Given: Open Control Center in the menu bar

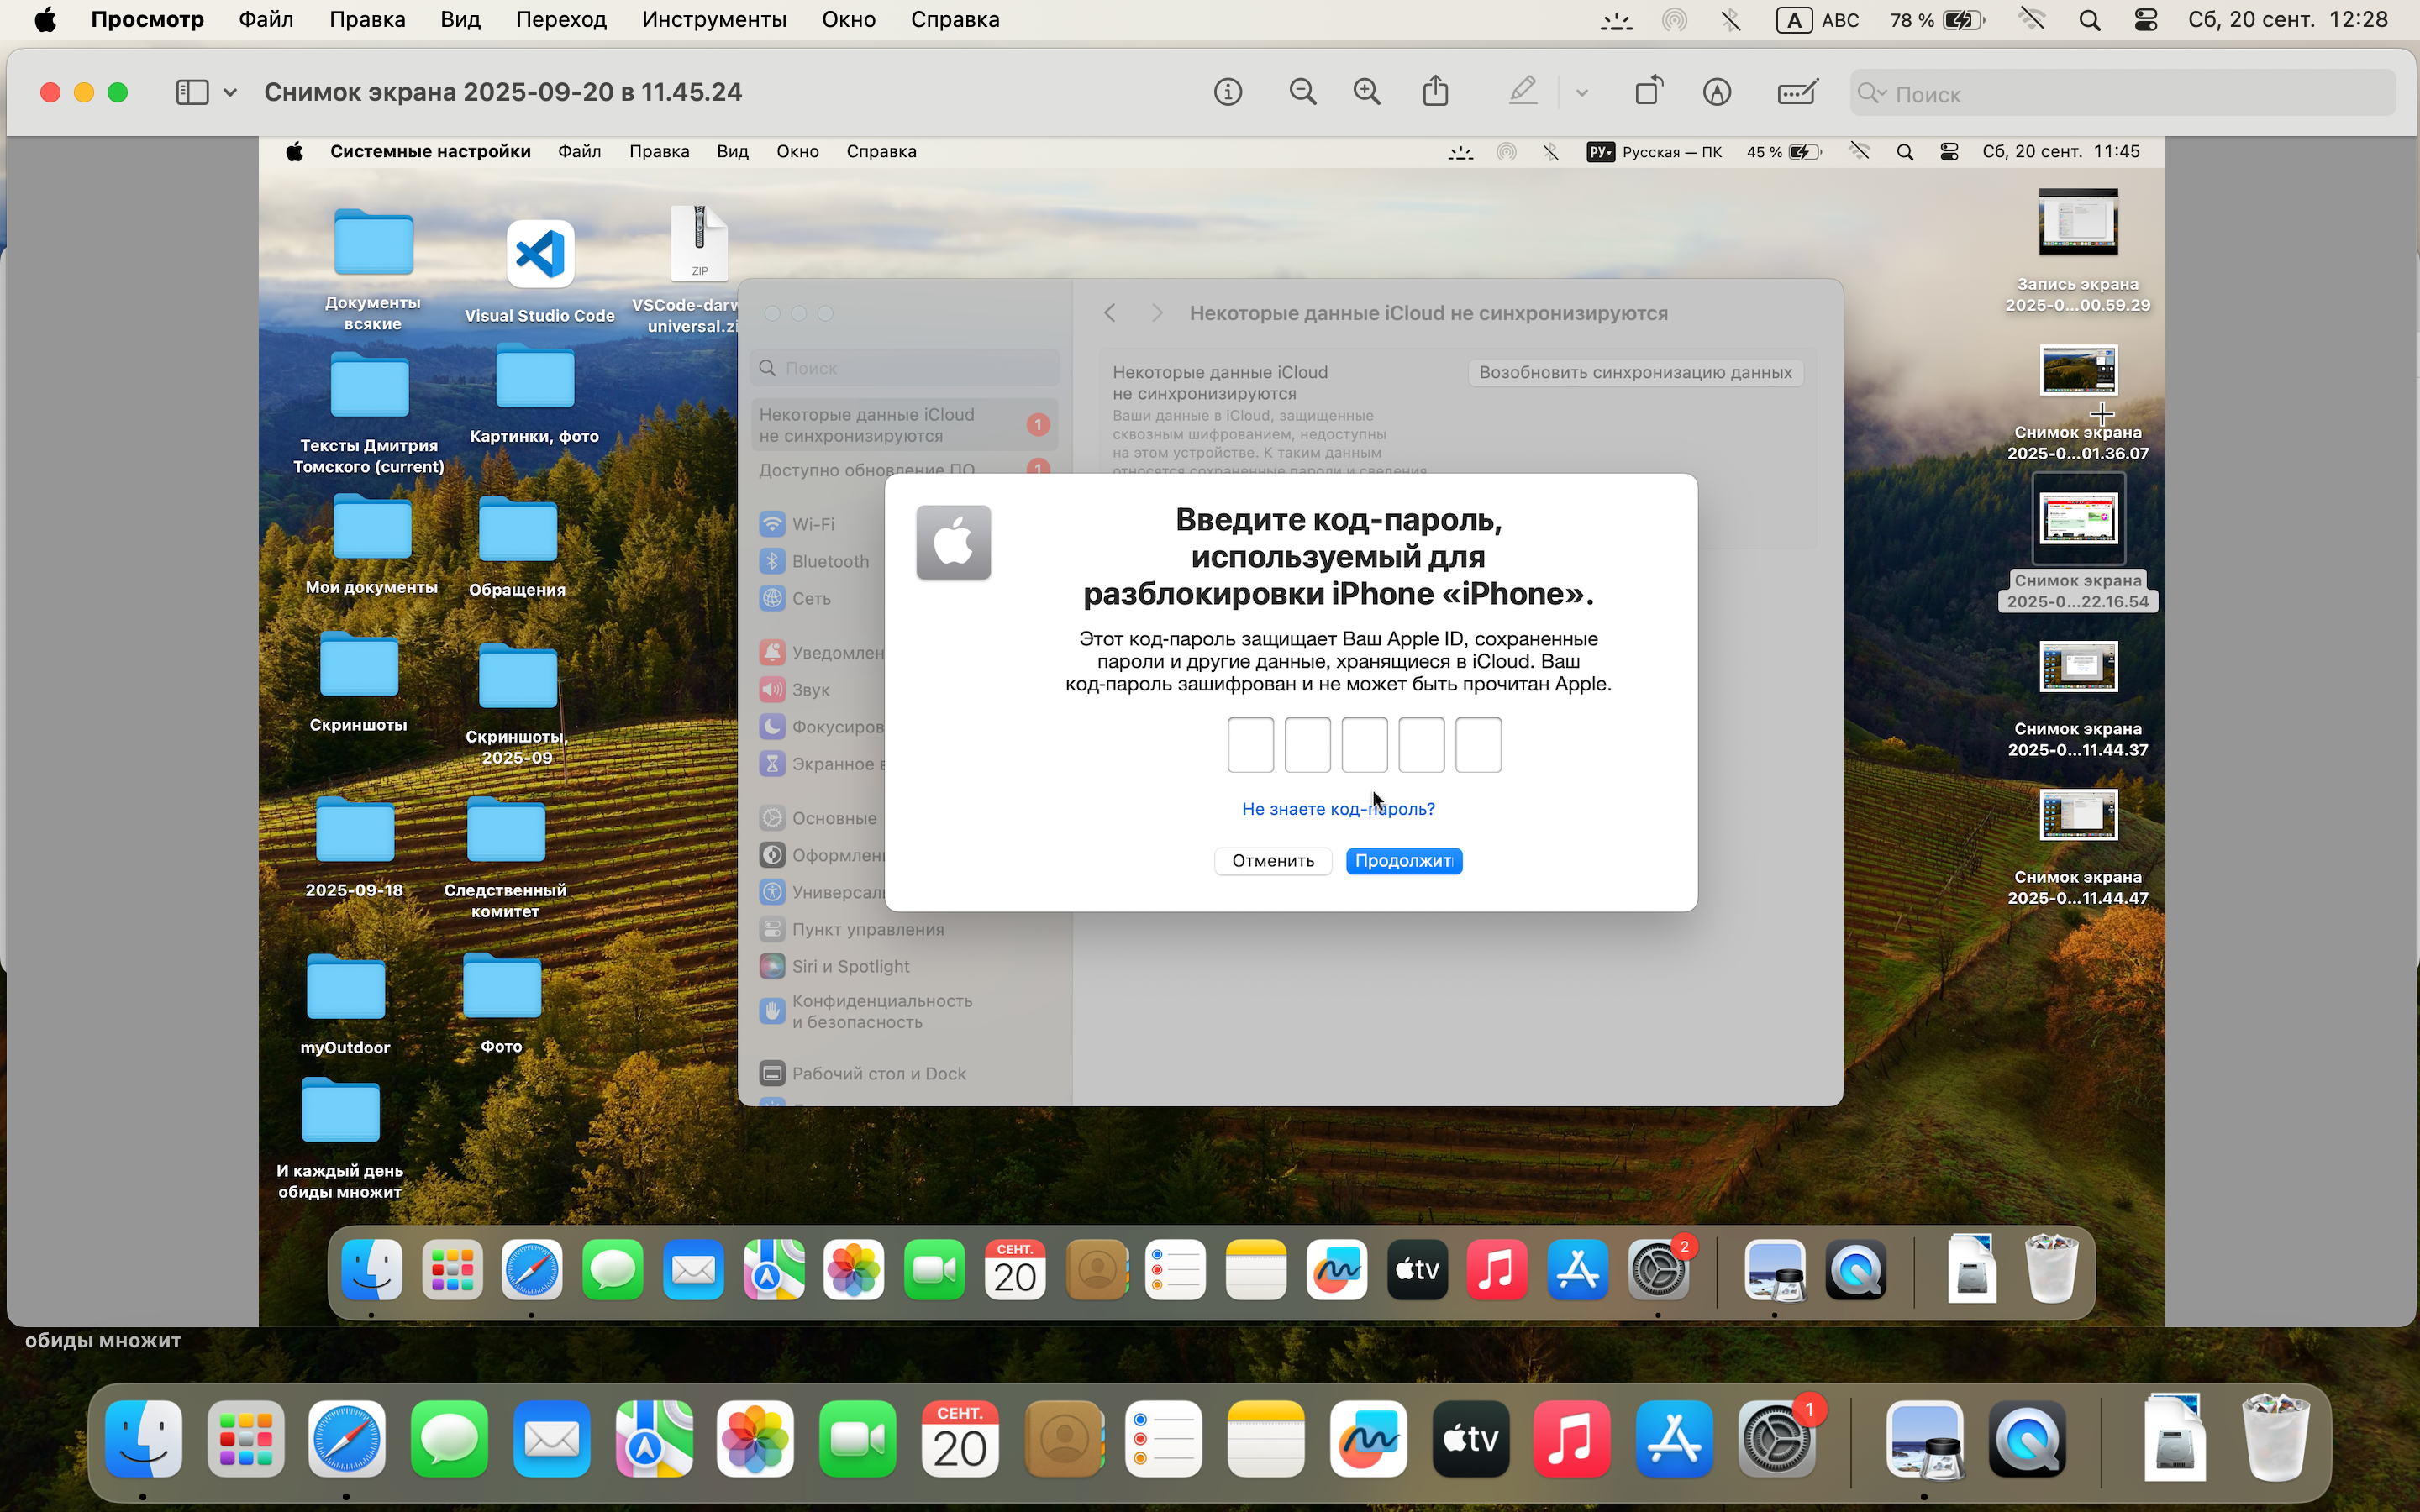Looking at the screenshot, I should (2146, 20).
